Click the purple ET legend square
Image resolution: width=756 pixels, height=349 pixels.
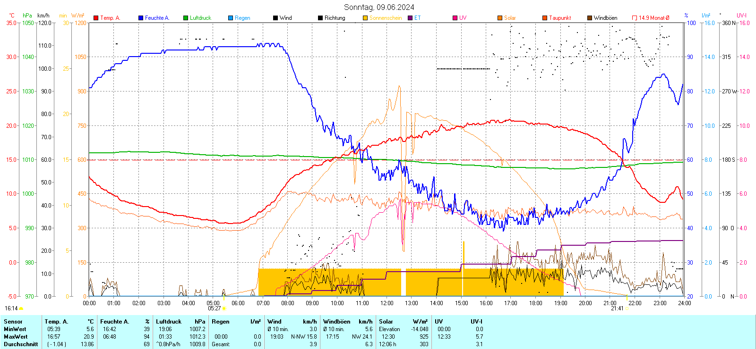(x=410, y=18)
